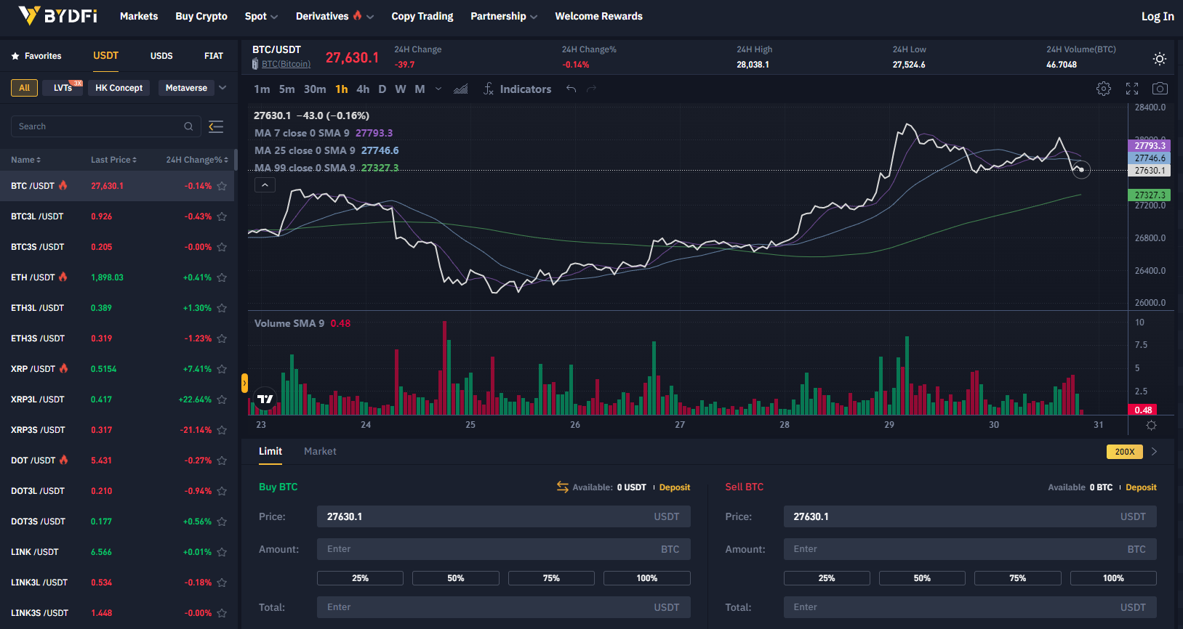Screen dimensions: 1183x629
Task: Switch to the USDS tab
Action: (161, 56)
